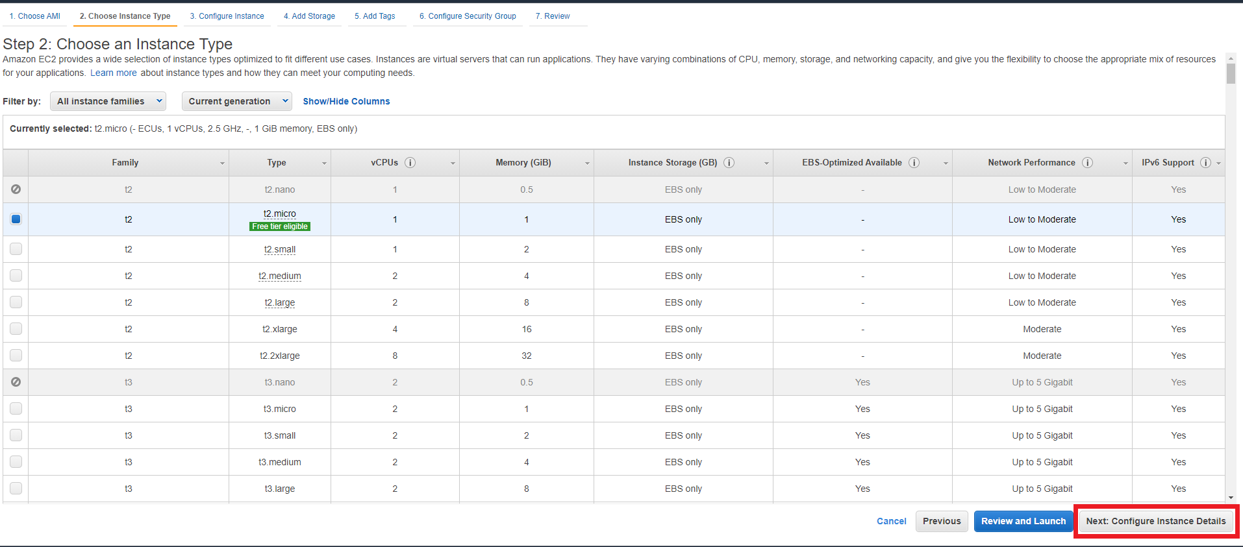Open the All instance families filter dropdown
The width and height of the screenshot is (1243, 547).
[x=108, y=101]
